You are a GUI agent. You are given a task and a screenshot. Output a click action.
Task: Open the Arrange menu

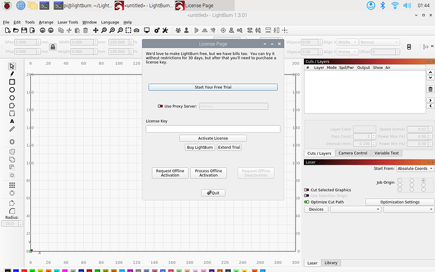click(46, 22)
